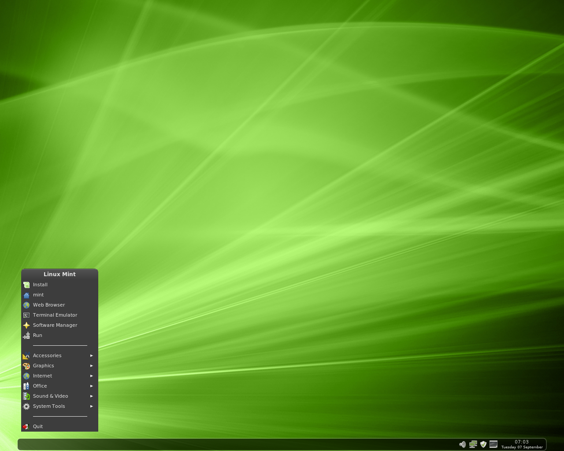The image size is (564, 451).
Task: Start Terminal Emulator from the menu
Action: click(59, 315)
